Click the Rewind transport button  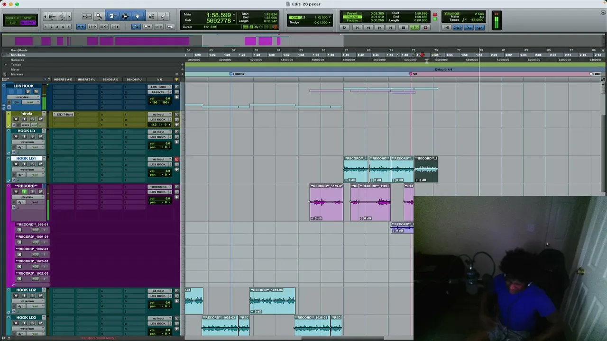click(368, 27)
